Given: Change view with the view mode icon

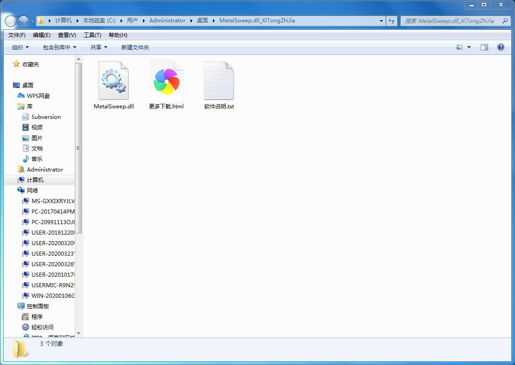Looking at the screenshot, I should (x=460, y=48).
